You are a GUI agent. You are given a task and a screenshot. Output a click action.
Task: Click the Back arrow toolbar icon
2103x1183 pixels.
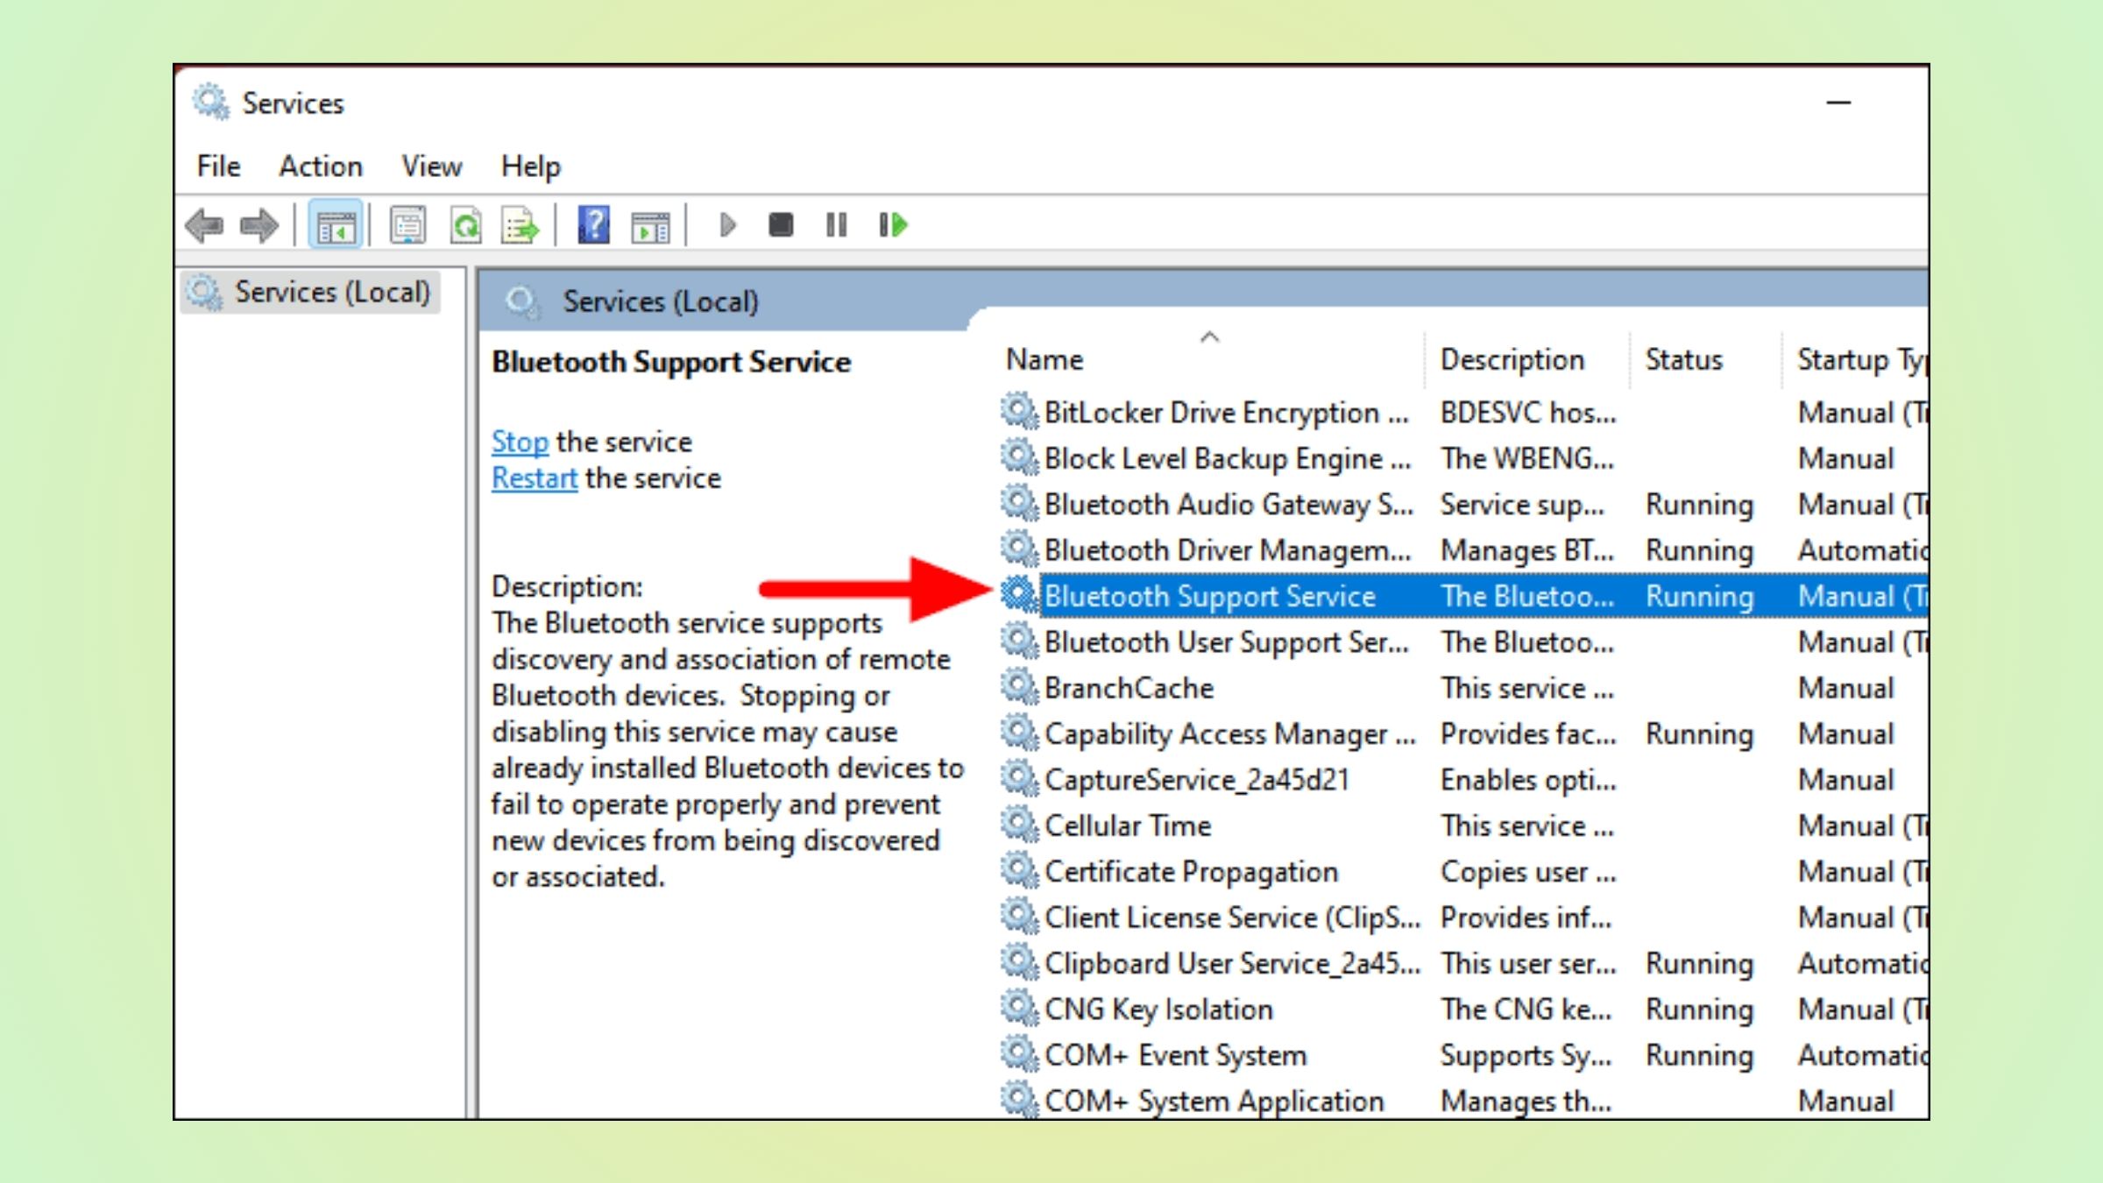click(205, 226)
